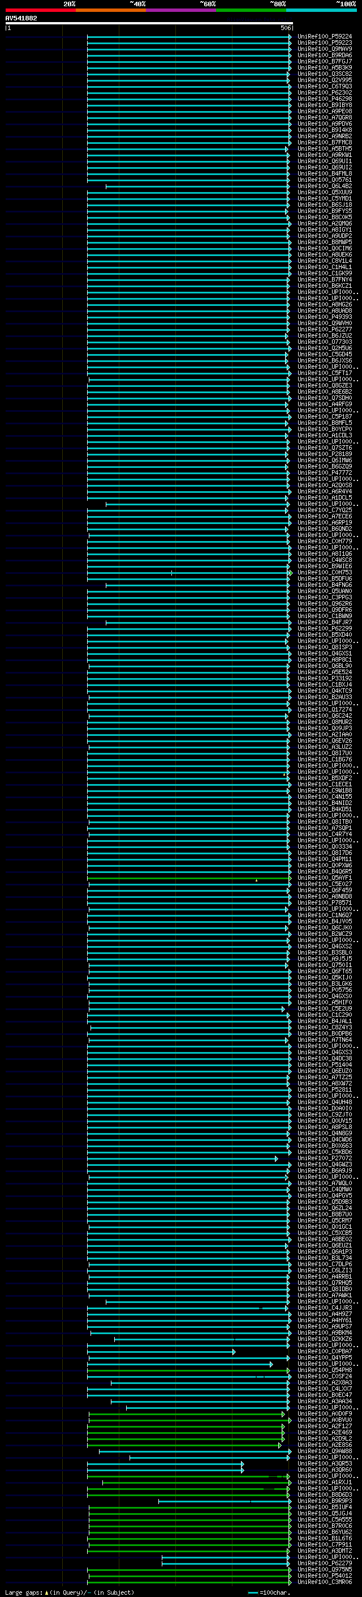Image resolution: width=362 pixels, height=1597 pixels.
Task: Select hit label UniRef100_A9PE08
Action: click(x=325, y=111)
